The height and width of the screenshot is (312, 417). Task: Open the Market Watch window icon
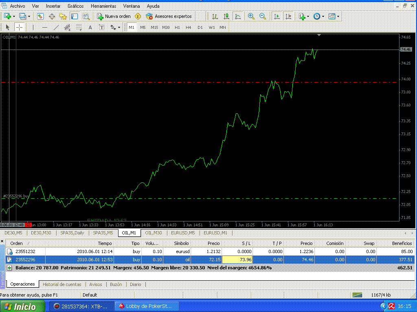pyautogui.click(x=40, y=16)
